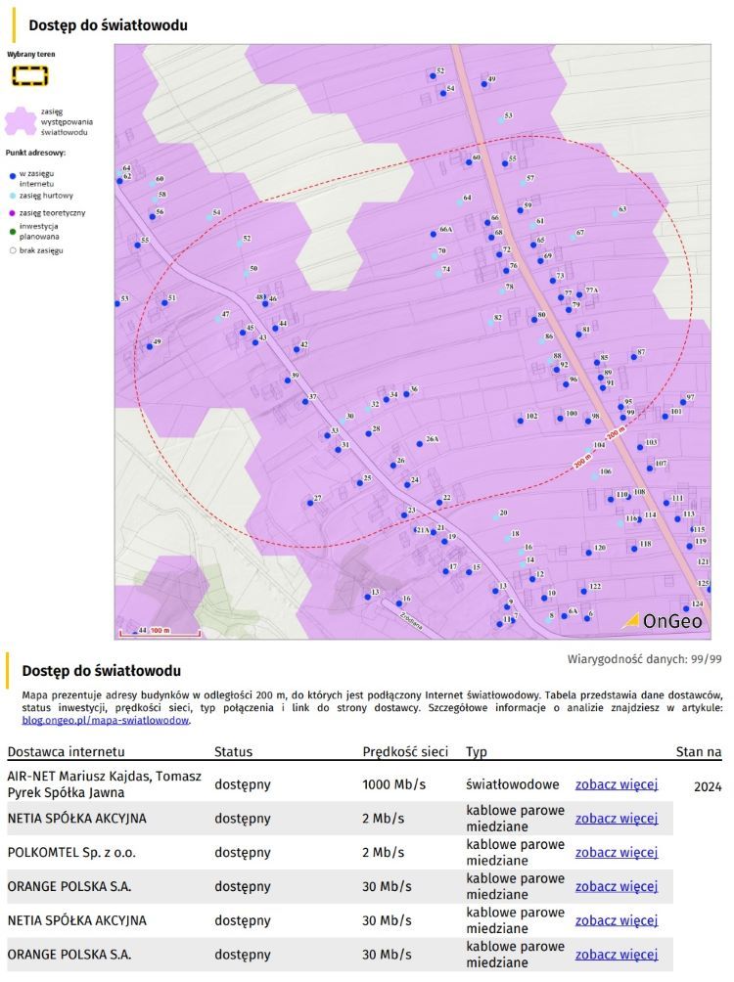Click address point 107 marker
Viewport: 734px width, 982px height.
click(x=650, y=469)
